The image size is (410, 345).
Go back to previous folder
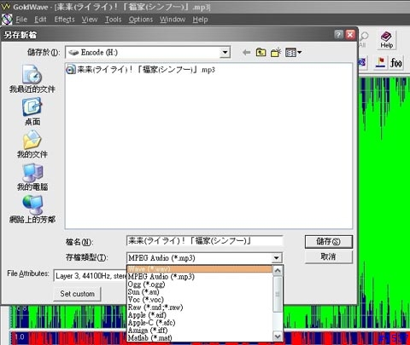[247, 53]
